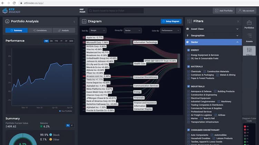Switch to the Summary tab
259x145 pixels.
coord(17,31)
